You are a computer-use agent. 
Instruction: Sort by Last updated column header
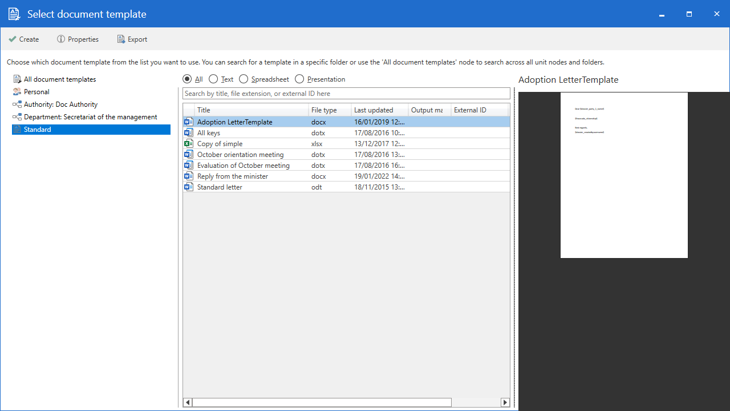[x=380, y=110]
